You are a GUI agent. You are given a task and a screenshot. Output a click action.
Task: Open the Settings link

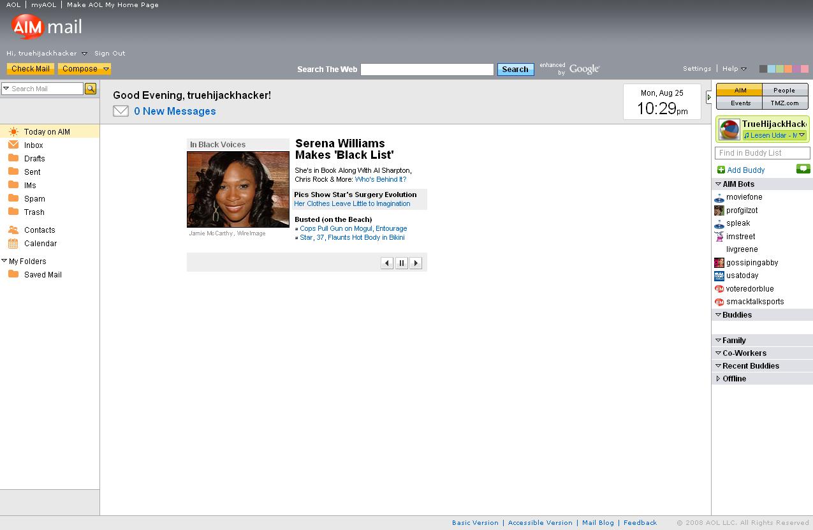click(x=697, y=69)
